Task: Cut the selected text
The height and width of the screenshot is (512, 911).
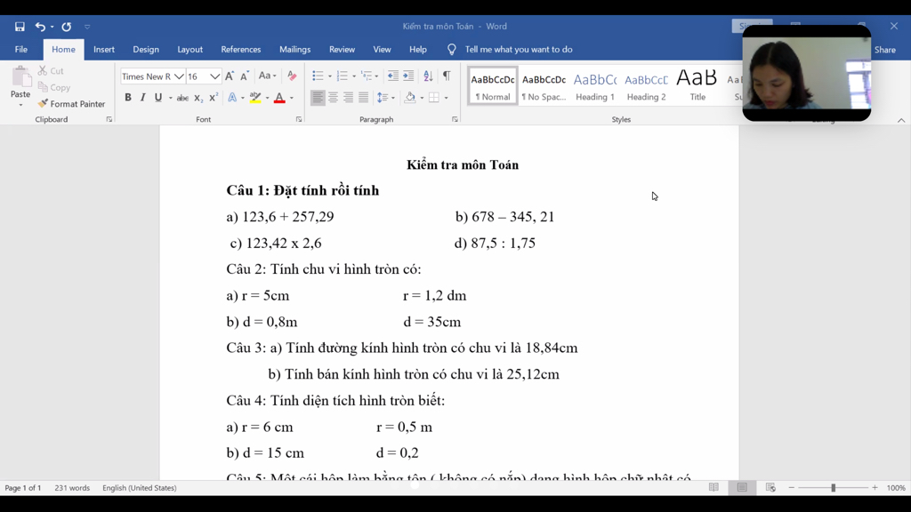Action: click(x=51, y=71)
